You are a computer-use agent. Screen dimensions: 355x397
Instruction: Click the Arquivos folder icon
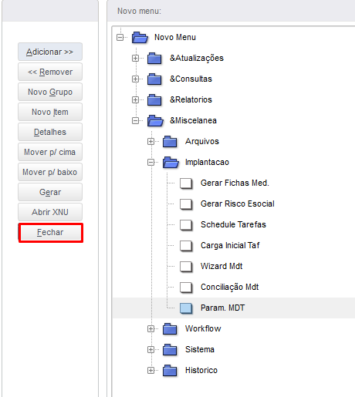[170, 141]
